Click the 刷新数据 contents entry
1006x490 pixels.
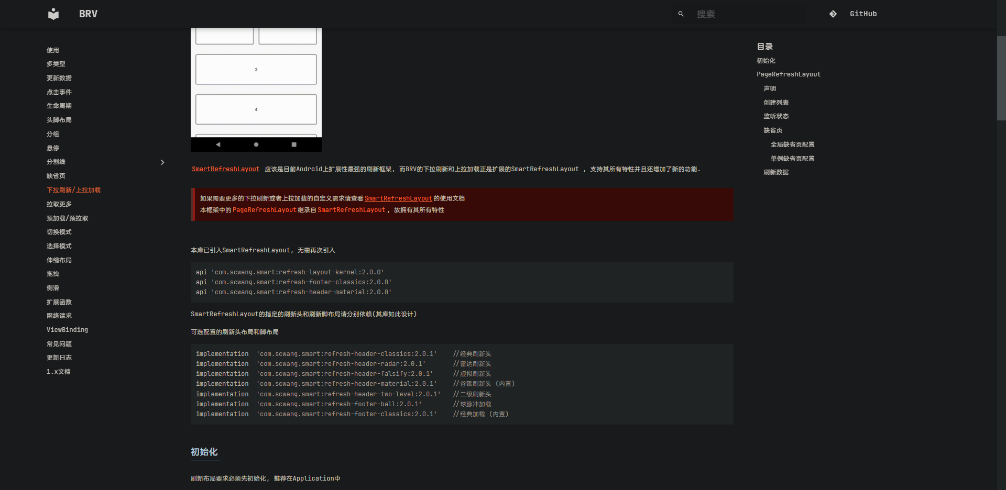tap(776, 172)
